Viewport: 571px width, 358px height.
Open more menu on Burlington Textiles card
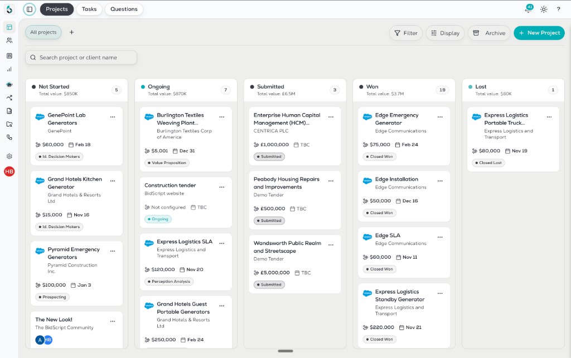click(222, 117)
